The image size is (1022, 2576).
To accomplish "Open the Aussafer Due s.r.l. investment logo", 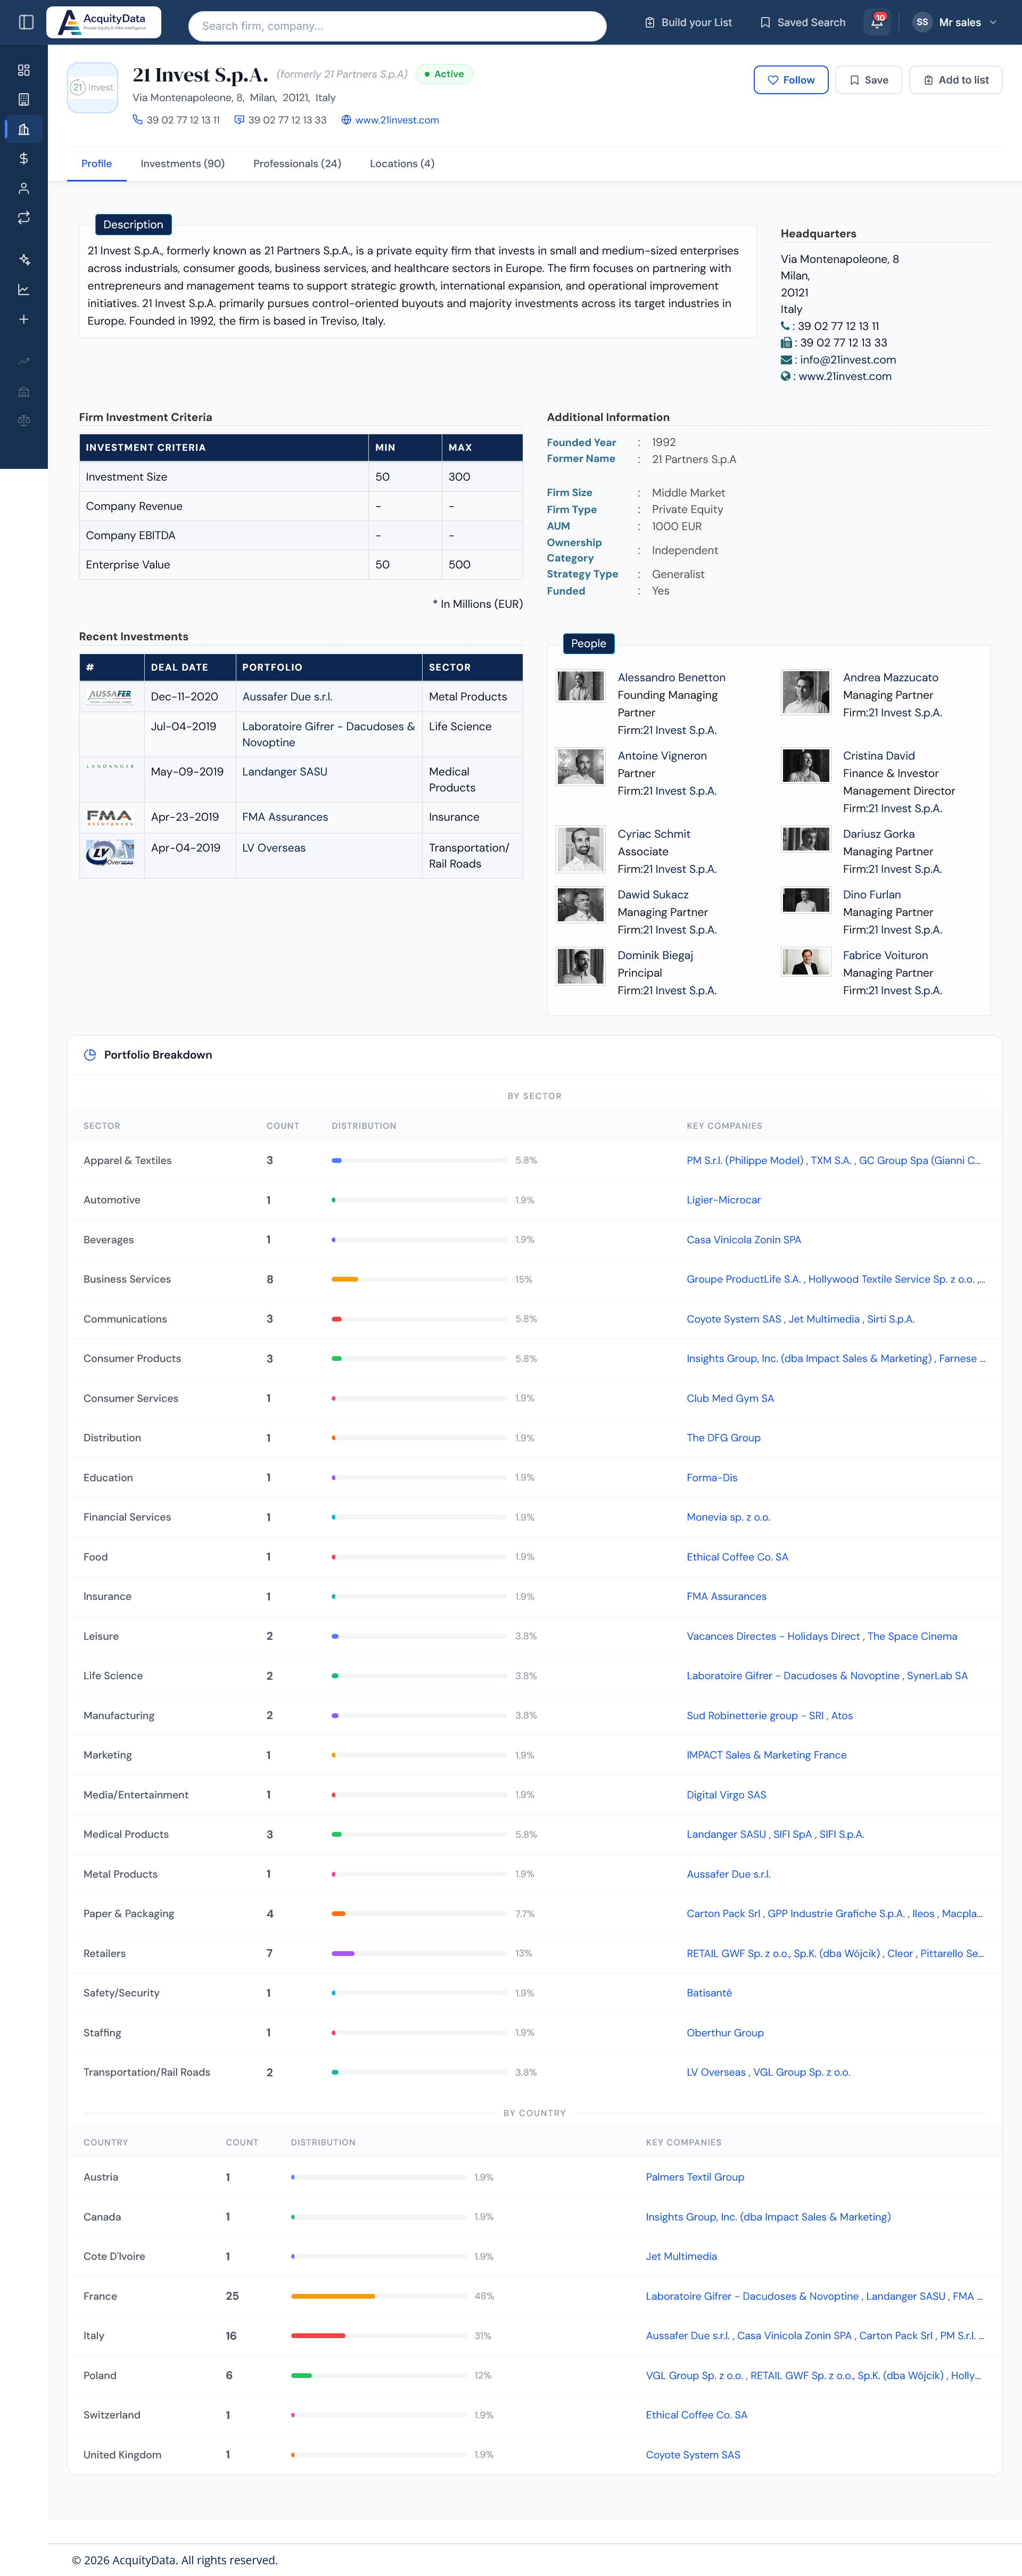I will (110, 697).
